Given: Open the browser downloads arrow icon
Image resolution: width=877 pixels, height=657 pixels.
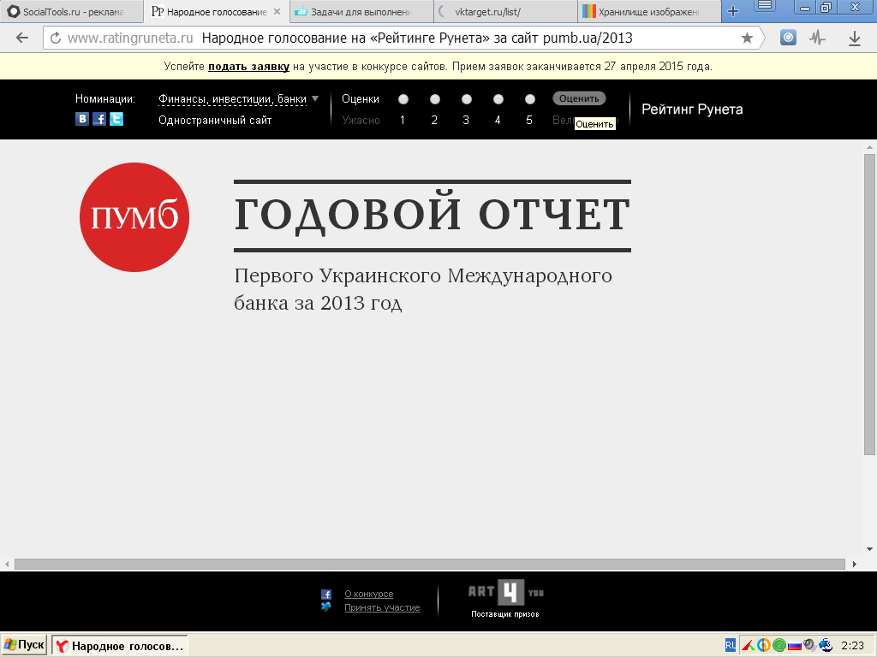Looking at the screenshot, I should (x=854, y=38).
